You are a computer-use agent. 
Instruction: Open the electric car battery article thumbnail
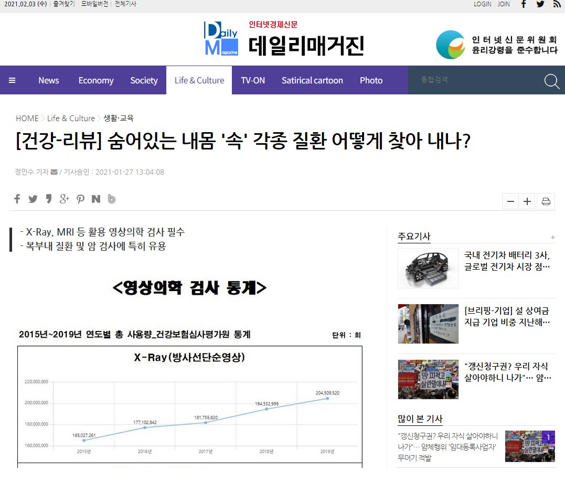(428, 269)
